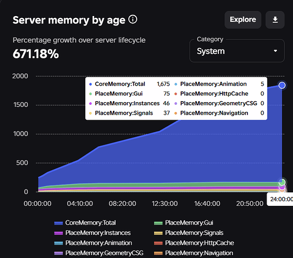Screen dimensions: 293x258
Task: Click the PlaceMemory:Signals 37 tooltip entry
Action: click(x=129, y=113)
